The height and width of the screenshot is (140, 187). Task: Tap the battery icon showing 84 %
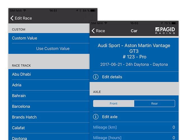pyautogui.click(x=93, y=11)
